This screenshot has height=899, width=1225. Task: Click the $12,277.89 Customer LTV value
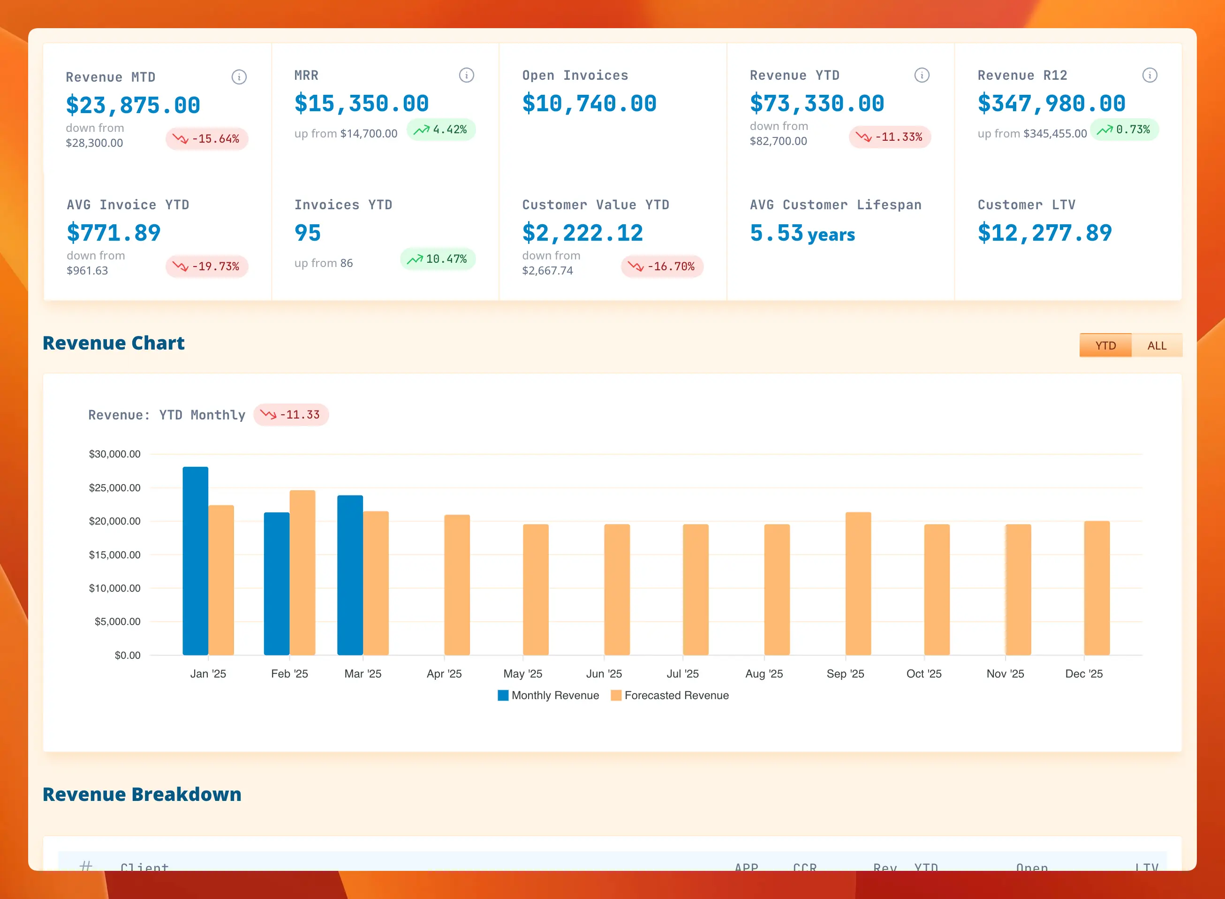[x=1044, y=233]
